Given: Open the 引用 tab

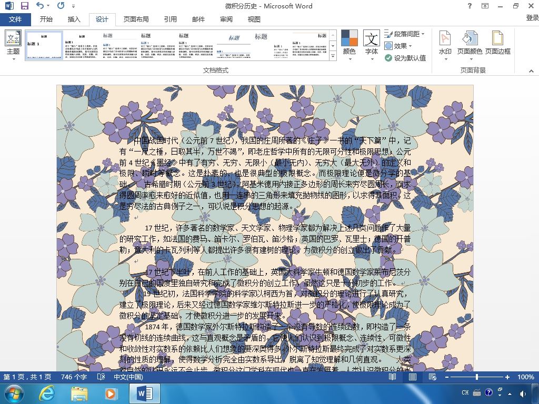Looking at the screenshot, I should click(170, 19).
